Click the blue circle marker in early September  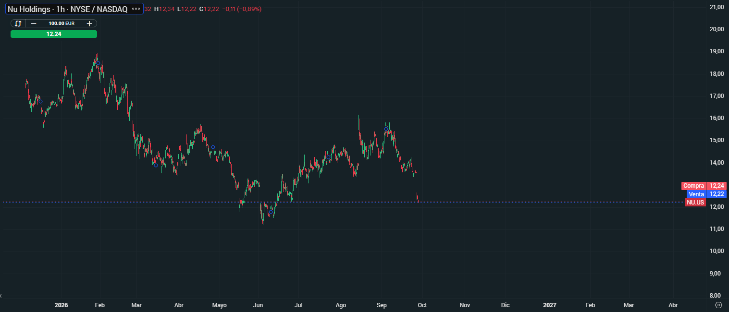pos(386,129)
